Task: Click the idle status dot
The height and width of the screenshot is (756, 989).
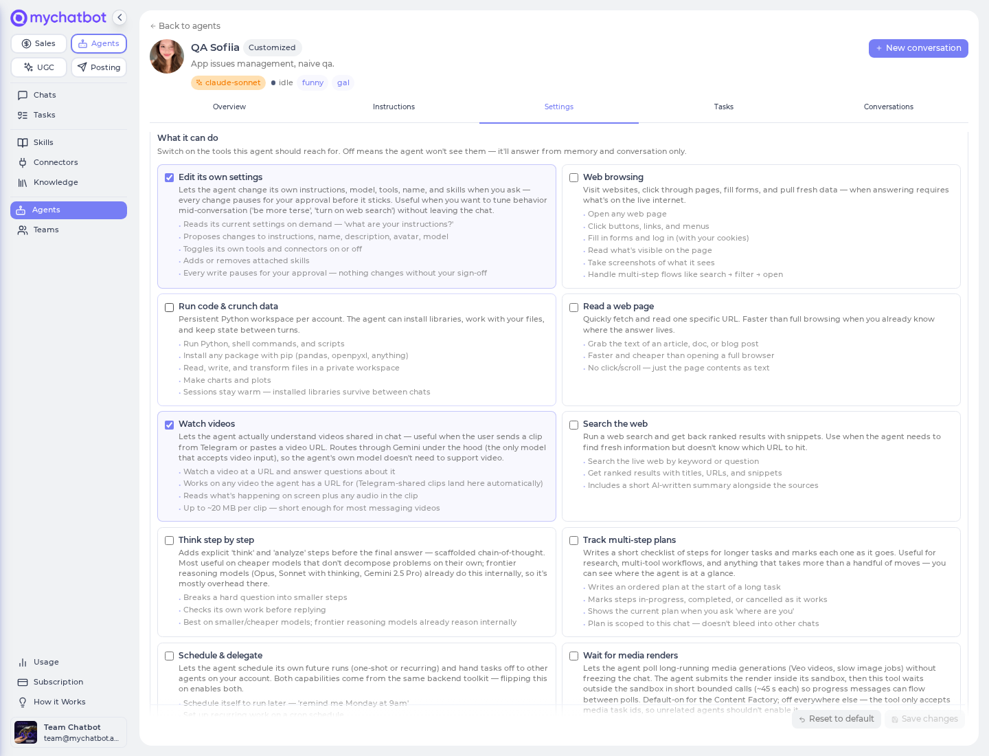Action: tap(273, 83)
